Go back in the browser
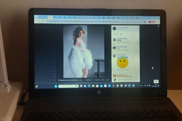182x121 pixels. tap(36, 21)
